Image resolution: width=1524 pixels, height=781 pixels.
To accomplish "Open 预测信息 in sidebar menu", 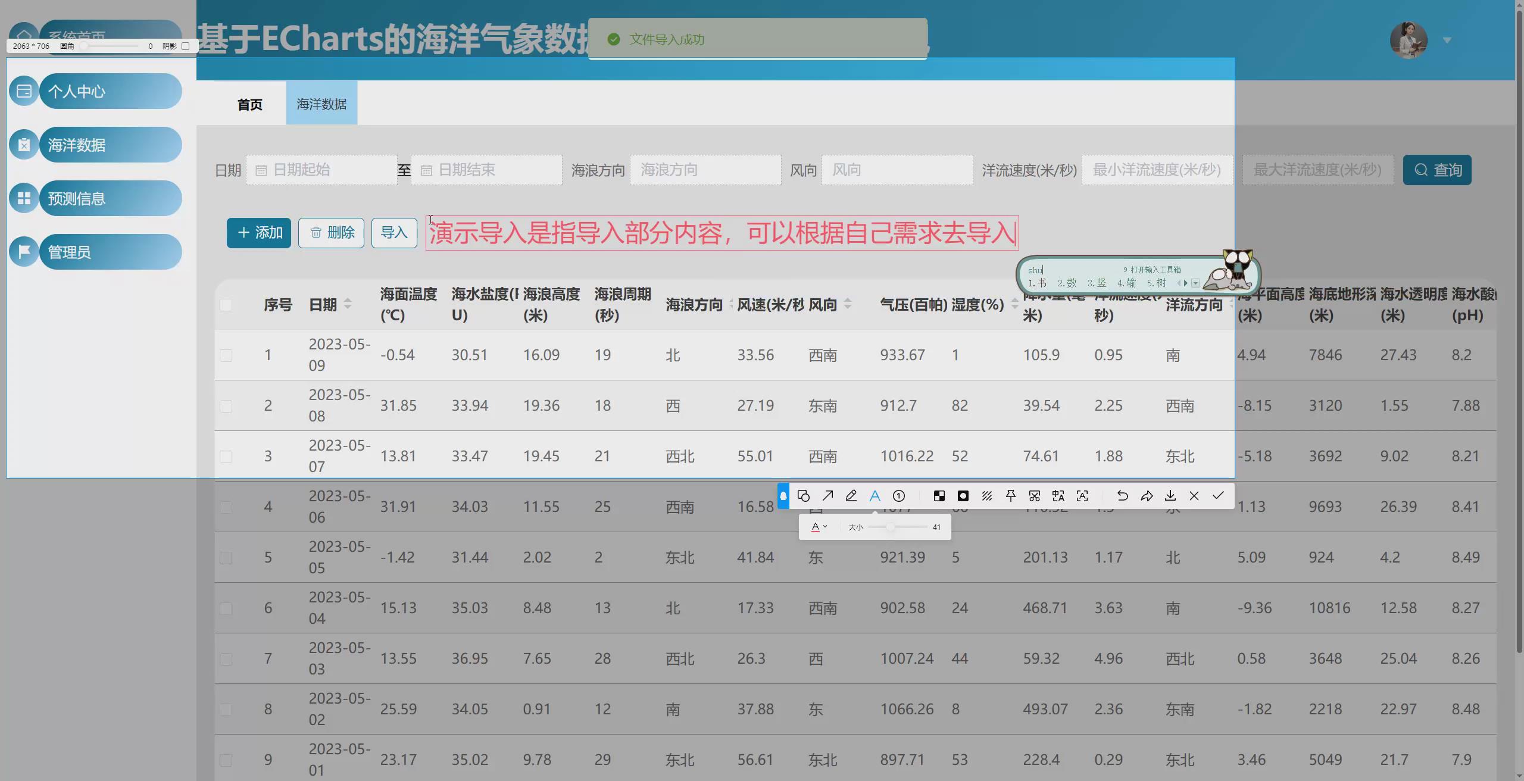I will [111, 198].
